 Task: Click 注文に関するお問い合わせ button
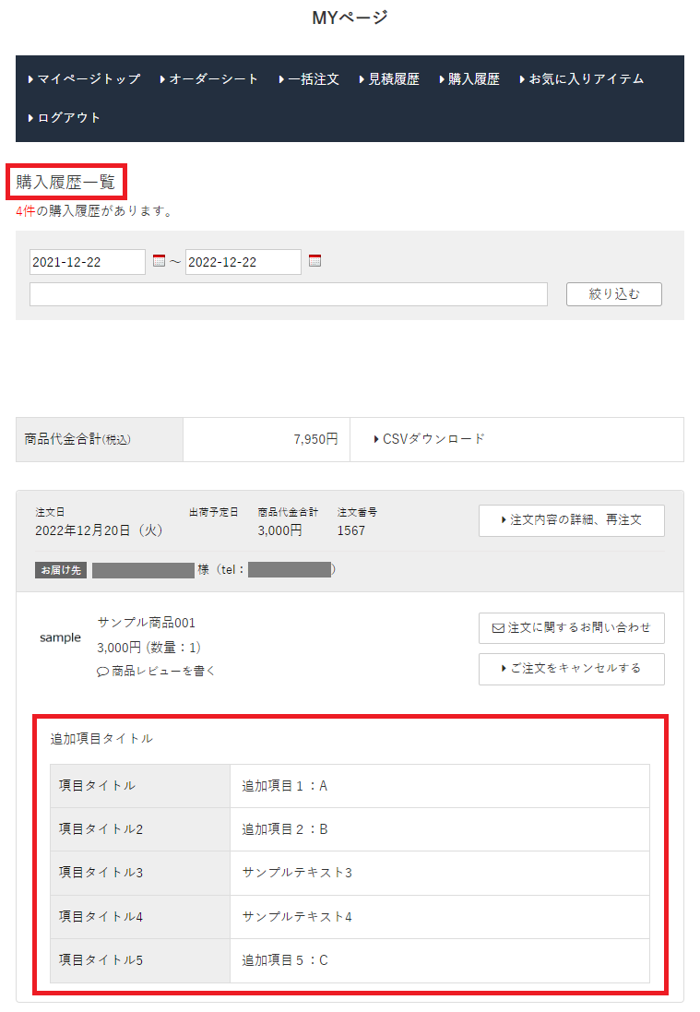571,628
